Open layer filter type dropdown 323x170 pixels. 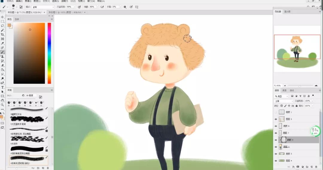click(x=282, y=96)
